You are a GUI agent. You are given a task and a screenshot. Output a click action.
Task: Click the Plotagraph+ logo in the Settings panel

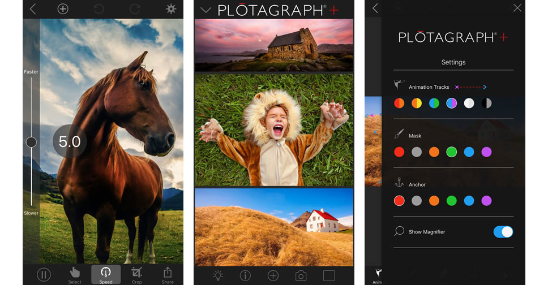tap(453, 37)
